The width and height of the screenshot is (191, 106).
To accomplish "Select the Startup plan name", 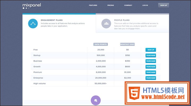I will [x=37, y=55].
